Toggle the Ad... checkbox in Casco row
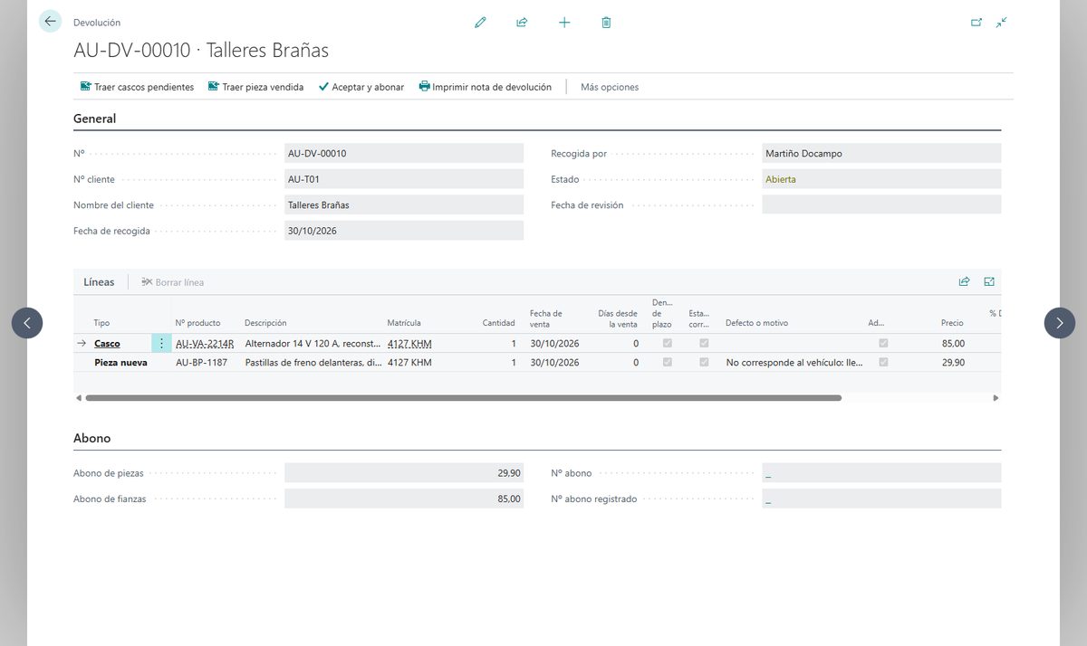Viewport: 1087px width, 646px height. 883,344
